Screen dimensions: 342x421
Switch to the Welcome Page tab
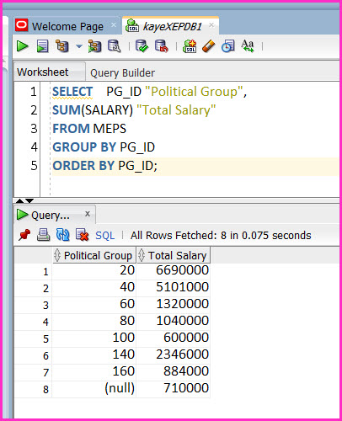click(x=67, y=26)
